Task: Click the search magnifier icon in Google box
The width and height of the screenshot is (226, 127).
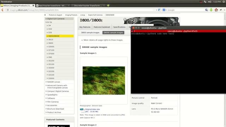Action: pyautogui.click(x=206, y=10)
